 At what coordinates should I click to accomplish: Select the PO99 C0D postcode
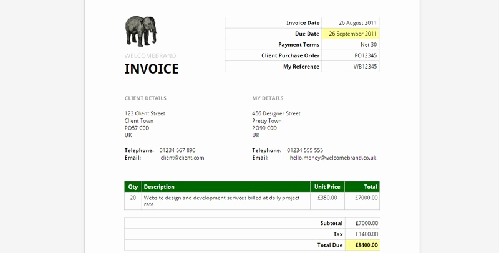coord(264,128)
